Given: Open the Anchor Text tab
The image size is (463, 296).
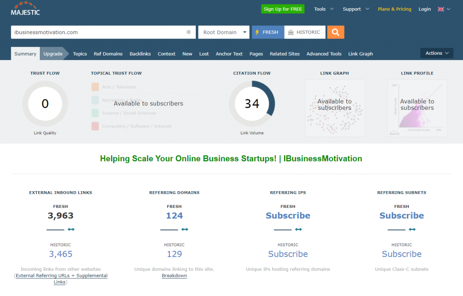Looking at the screenshot, I should pyautogui.click(x=229, y=54).
